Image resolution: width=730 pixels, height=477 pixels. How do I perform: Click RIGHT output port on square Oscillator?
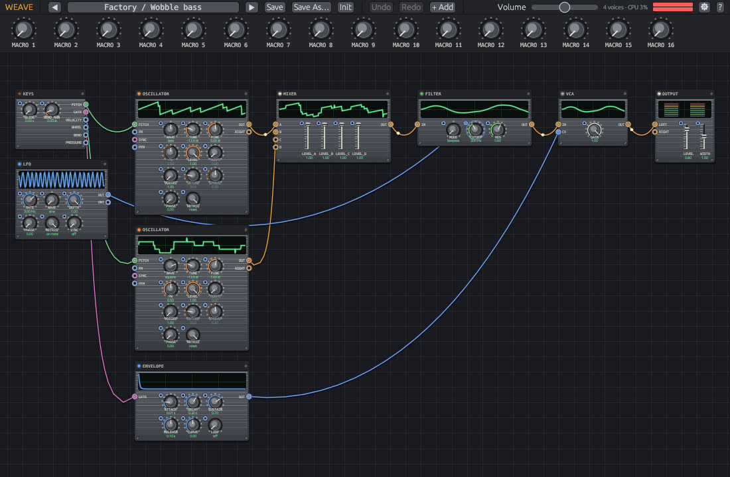[x=249, y=268]
